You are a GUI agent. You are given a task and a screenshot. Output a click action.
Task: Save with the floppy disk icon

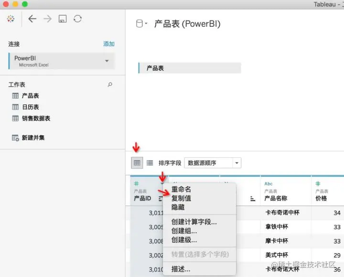click(x=63, y=19)
